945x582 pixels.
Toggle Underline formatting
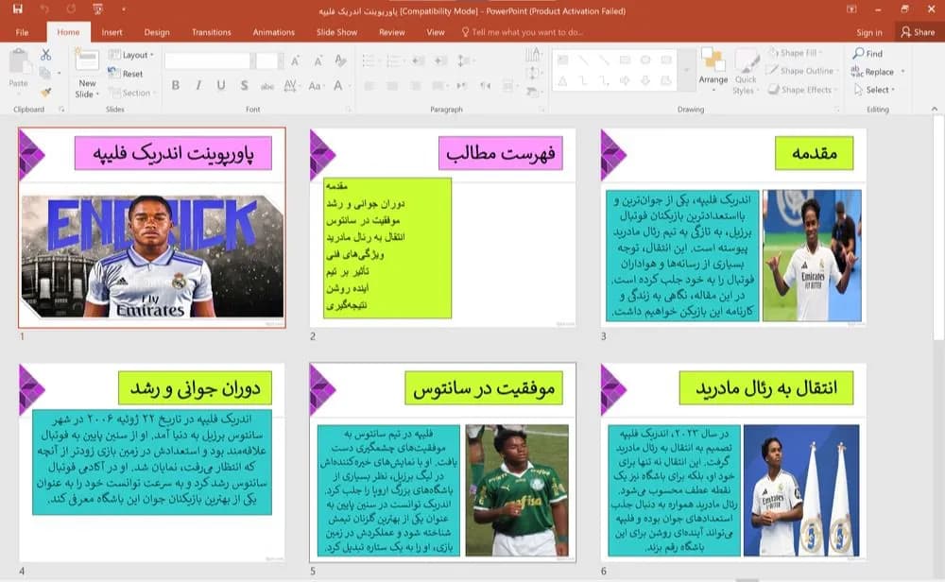221,86
